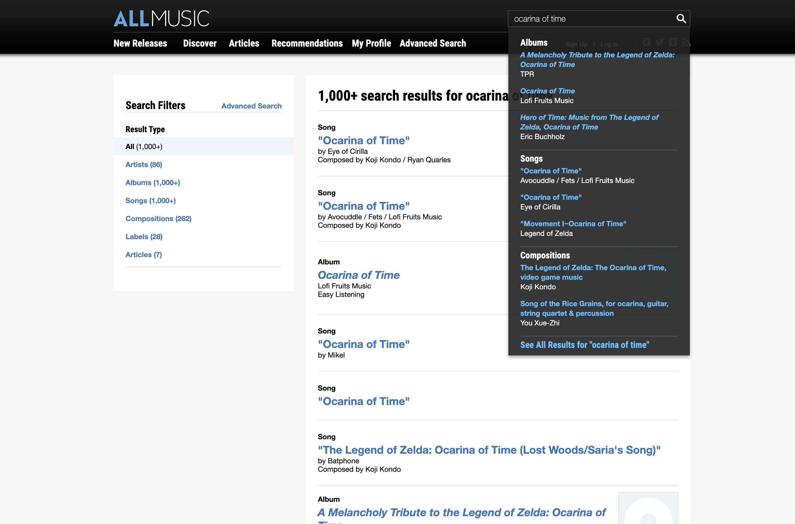Image resolution: width=795 pixels, height=524 pixels.
Task: Open dropdown suggestion "Movement I~Ocarina of Time"
Action: (573, 224)
